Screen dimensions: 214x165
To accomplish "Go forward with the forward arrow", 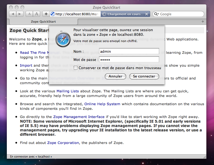I will click(x=20, y=14).
